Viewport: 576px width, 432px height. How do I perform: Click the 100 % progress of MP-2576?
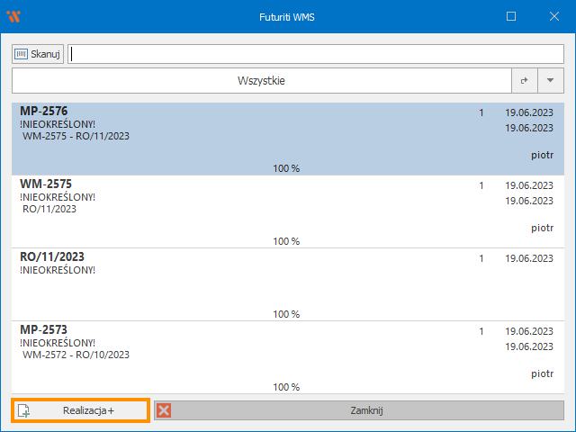pyautogui.click(x=286, y=168)
